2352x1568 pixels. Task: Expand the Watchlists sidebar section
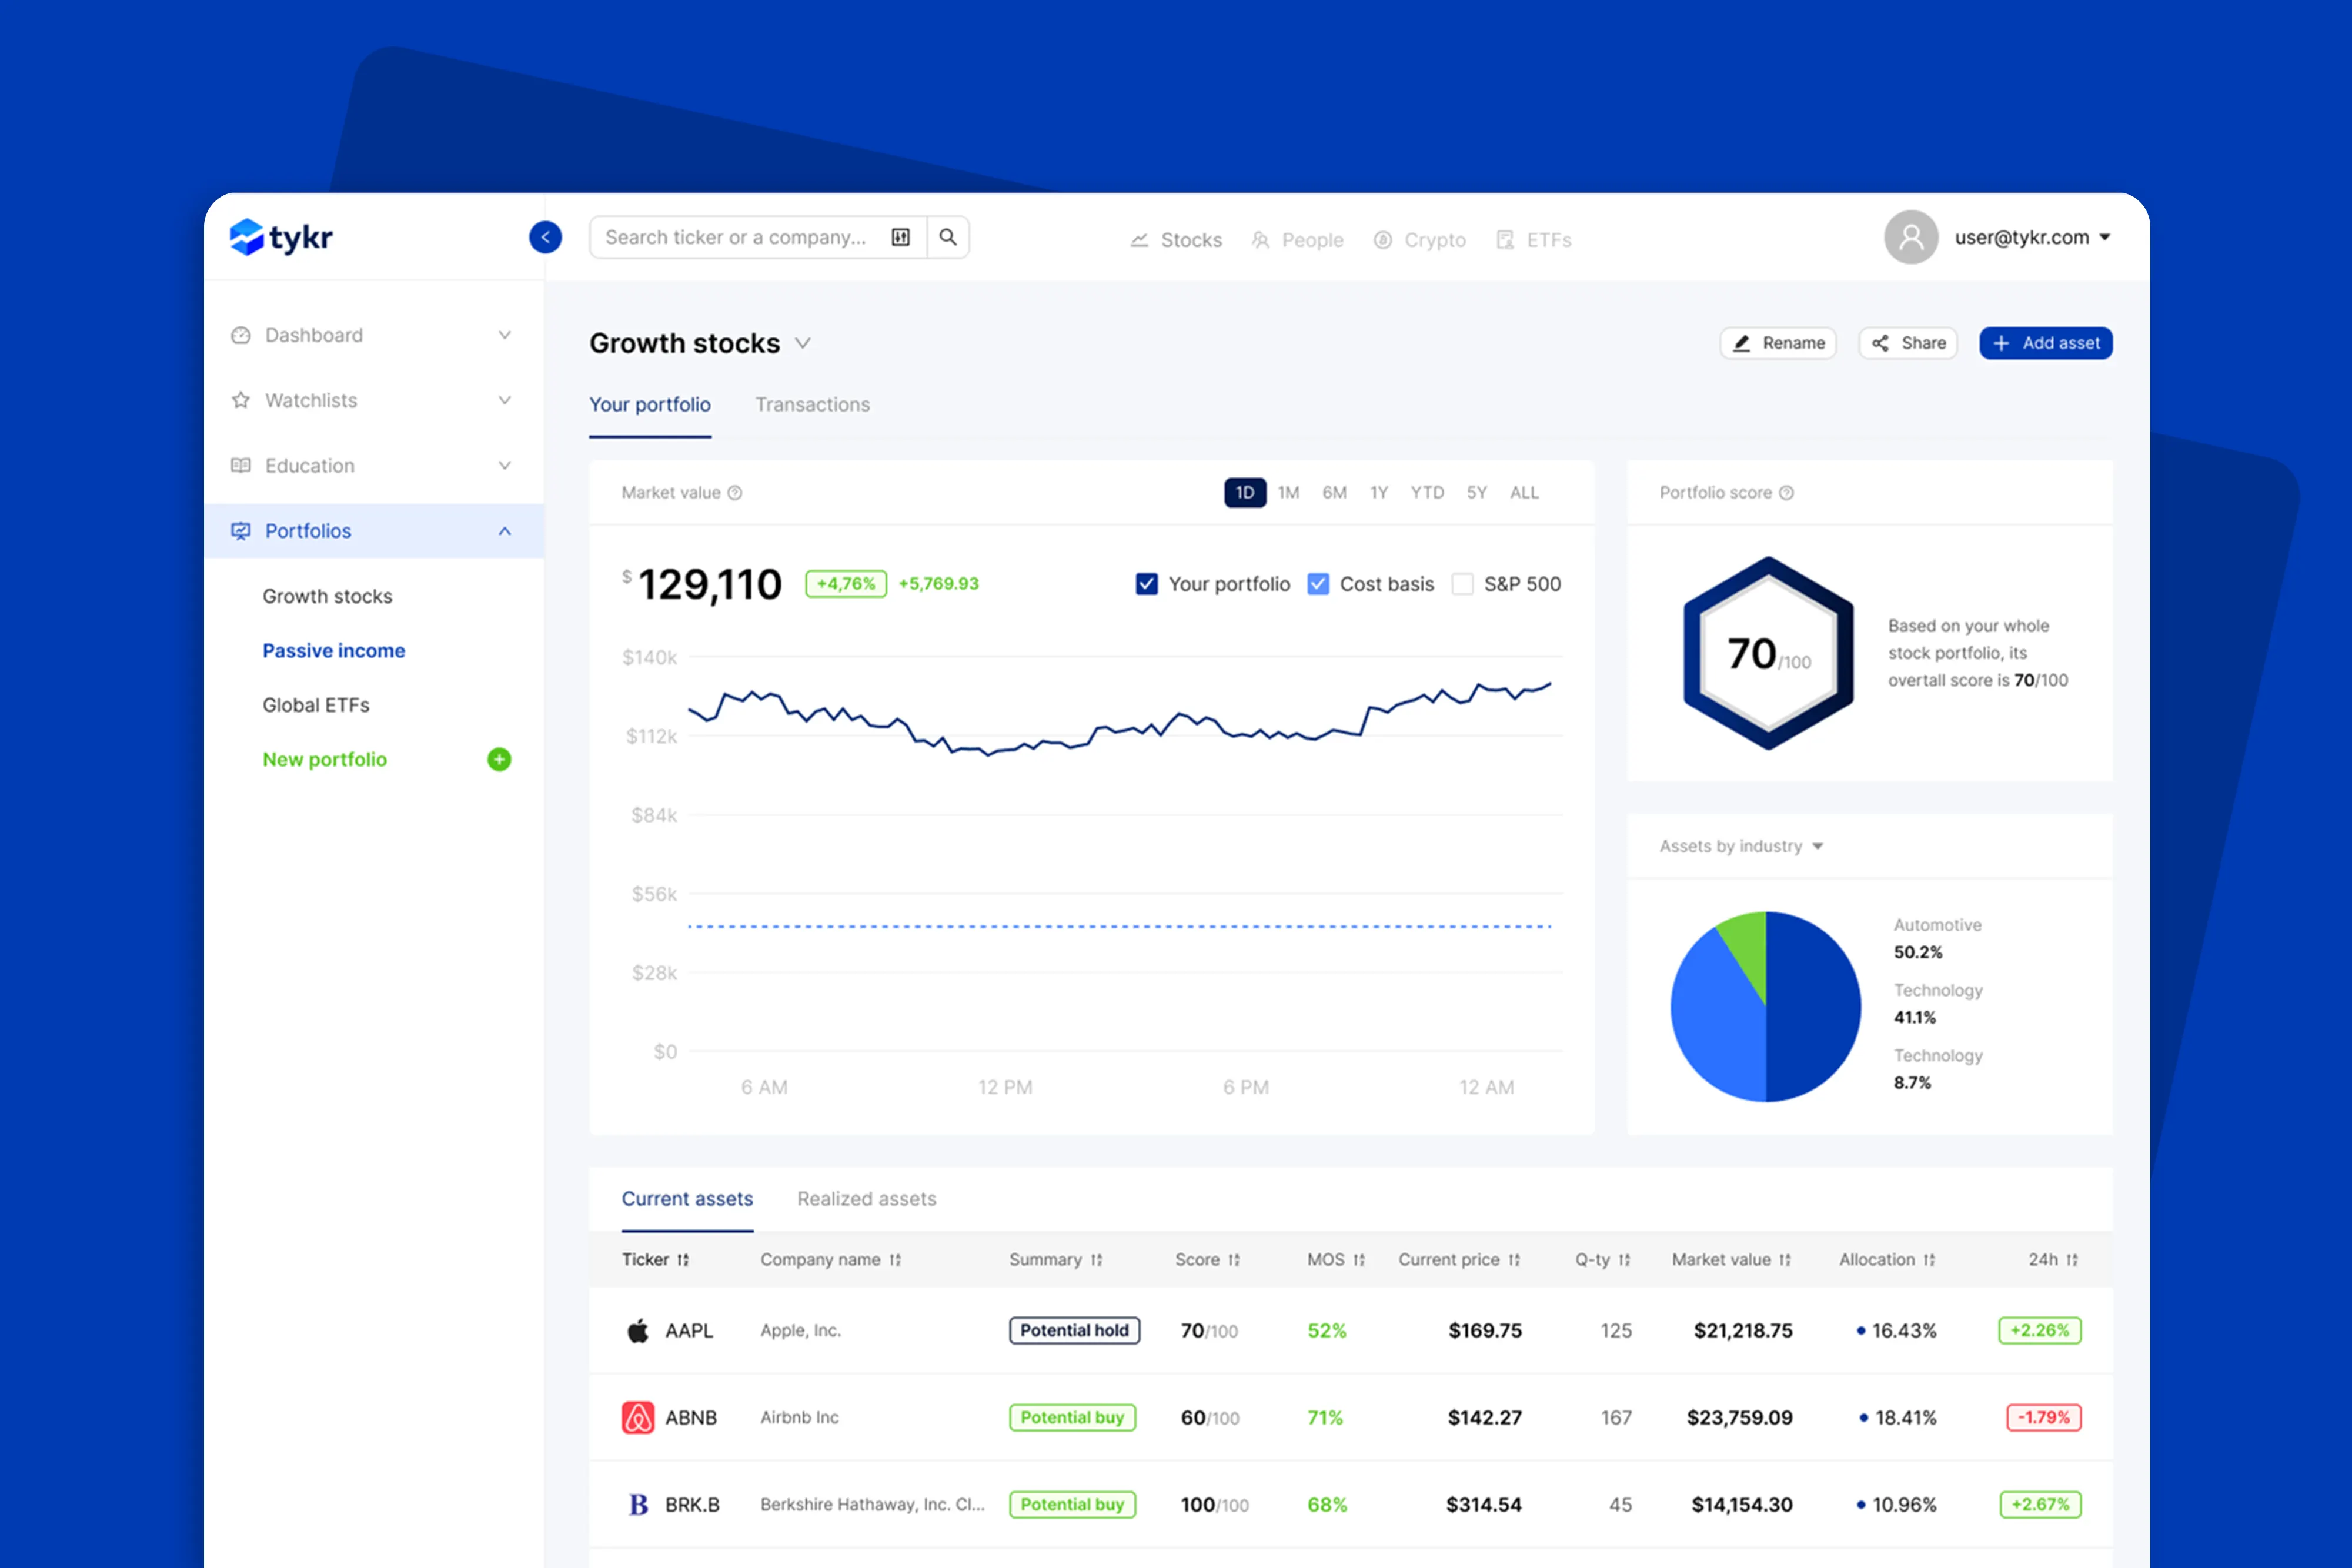504,400
